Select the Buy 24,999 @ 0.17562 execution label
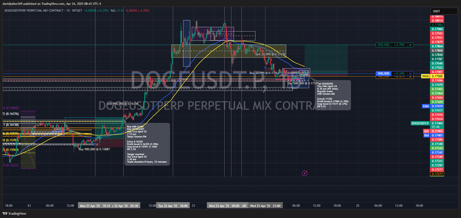The height and width of the screenshot is (218, 461). pyautogui.click(x=264, y=73)
